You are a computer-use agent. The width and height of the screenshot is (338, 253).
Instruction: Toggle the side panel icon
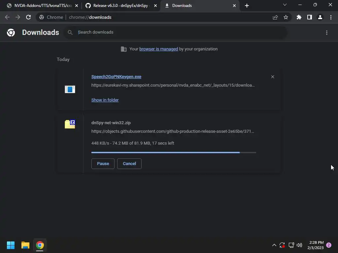click(x=310, y=17)
